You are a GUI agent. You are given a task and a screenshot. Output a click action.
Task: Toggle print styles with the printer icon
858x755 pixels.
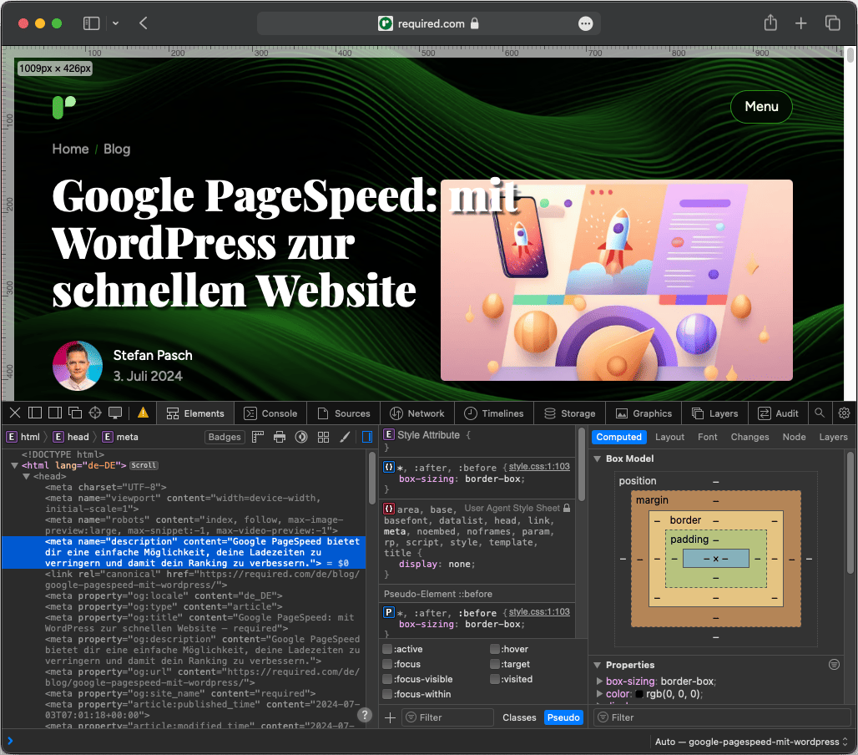point(279,436)
